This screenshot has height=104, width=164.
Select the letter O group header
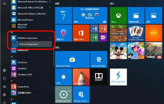tap(12, 57)
